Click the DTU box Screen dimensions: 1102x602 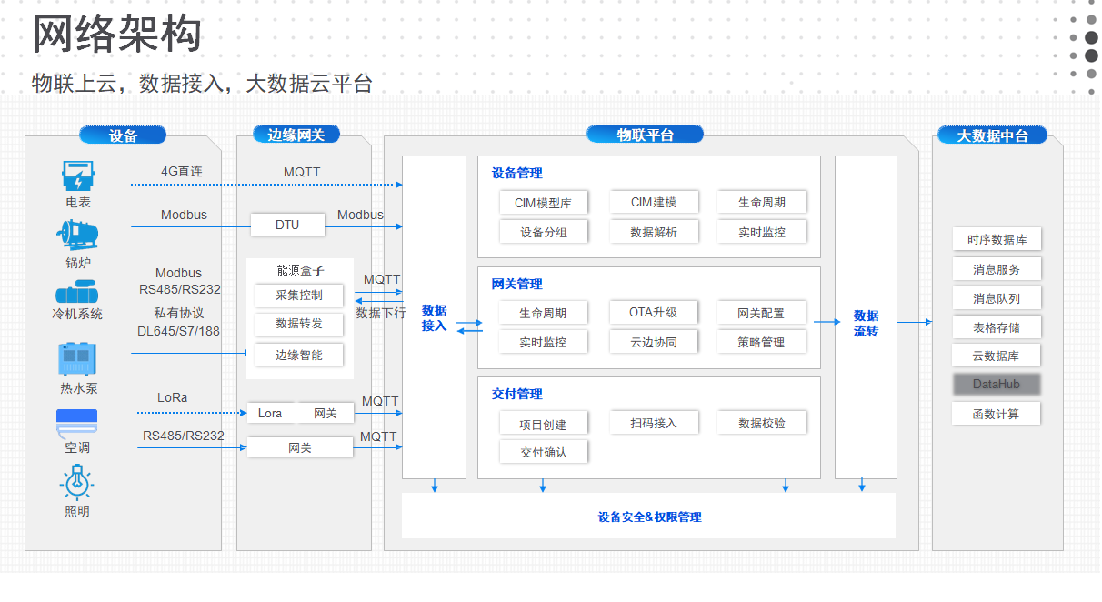point(287,225)
